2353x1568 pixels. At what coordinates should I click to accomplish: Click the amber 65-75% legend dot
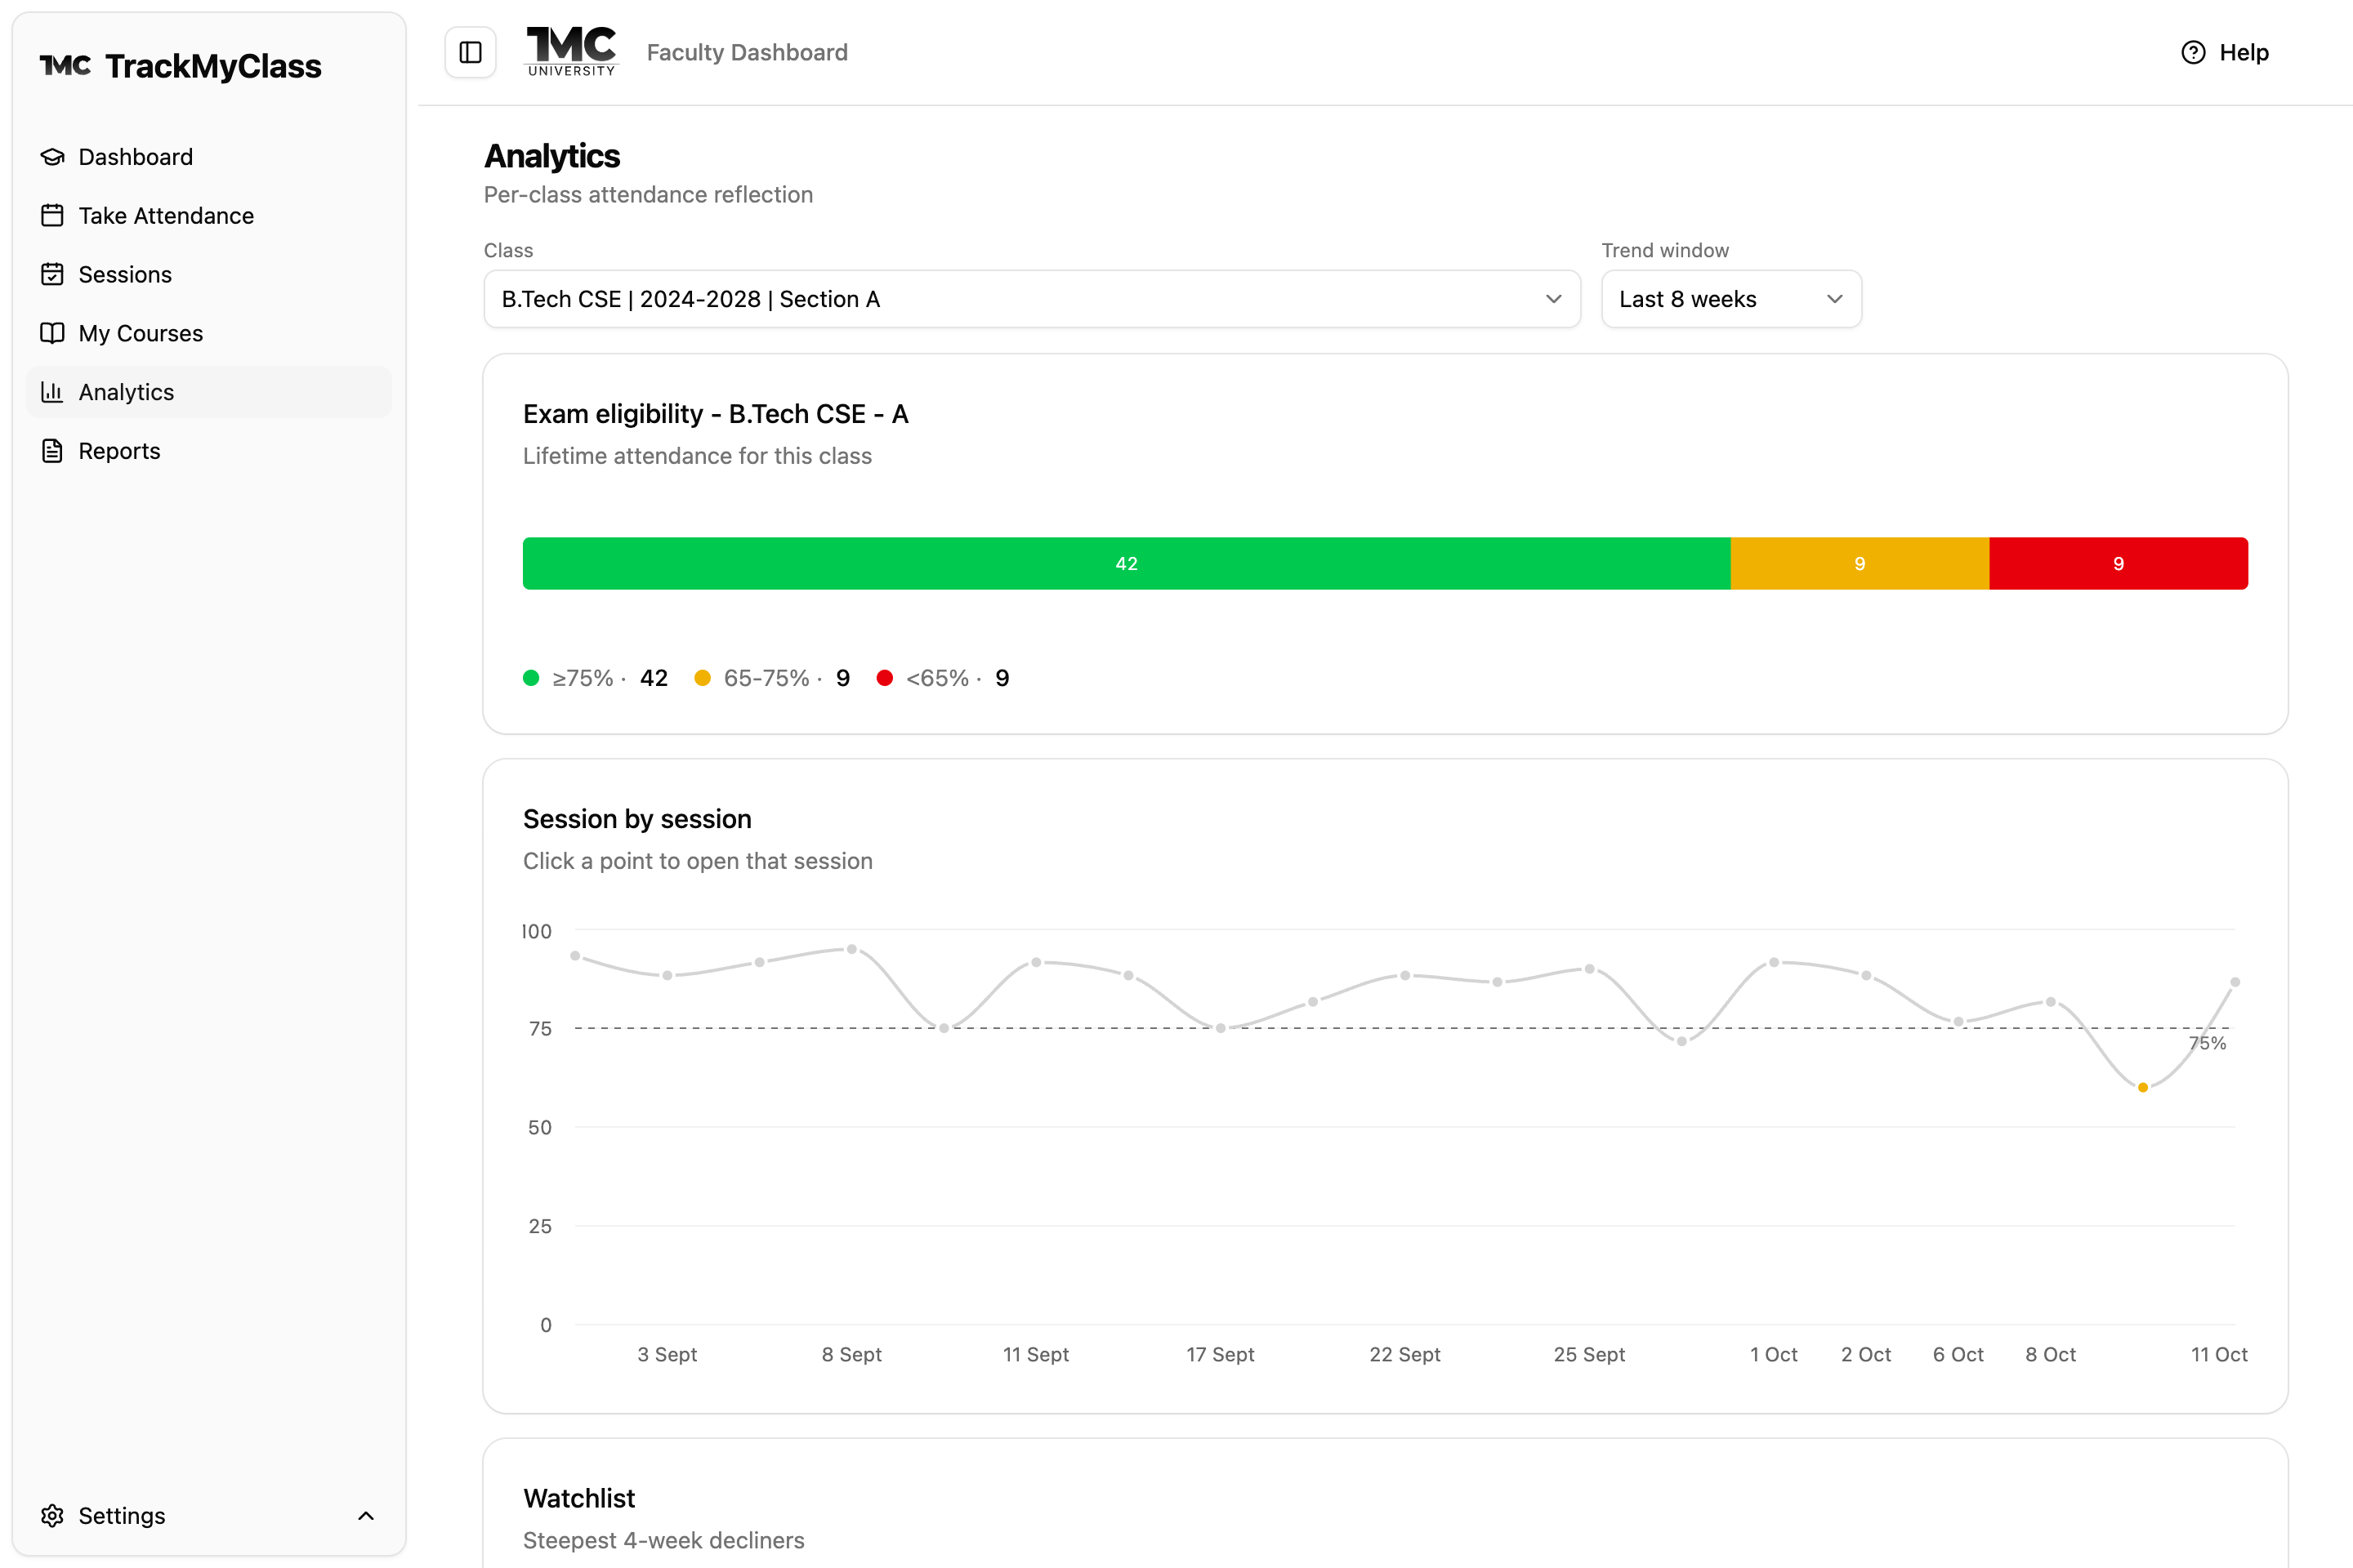tap(703, 678)
